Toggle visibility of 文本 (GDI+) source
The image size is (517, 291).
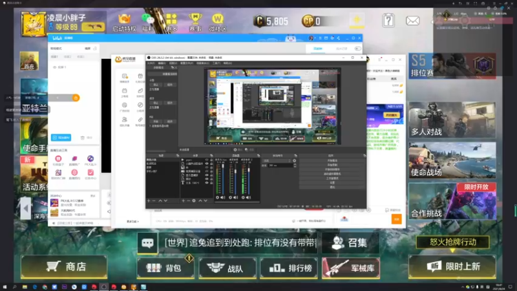pos(207,183)
